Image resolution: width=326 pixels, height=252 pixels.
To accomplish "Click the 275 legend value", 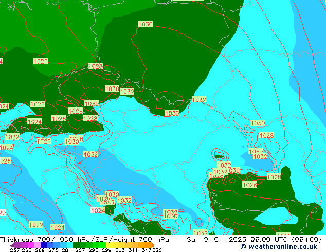I will 53,250.
